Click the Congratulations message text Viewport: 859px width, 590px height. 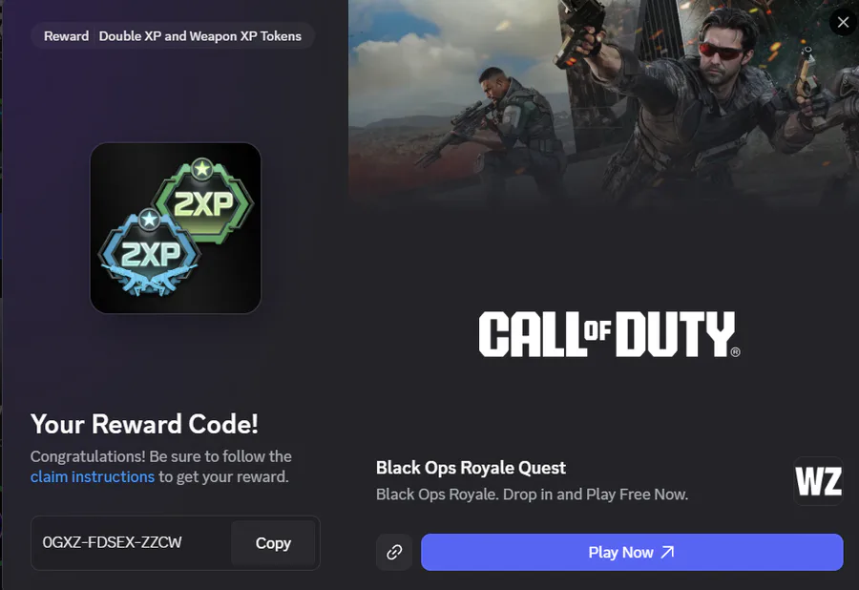(x=161, y=467)
